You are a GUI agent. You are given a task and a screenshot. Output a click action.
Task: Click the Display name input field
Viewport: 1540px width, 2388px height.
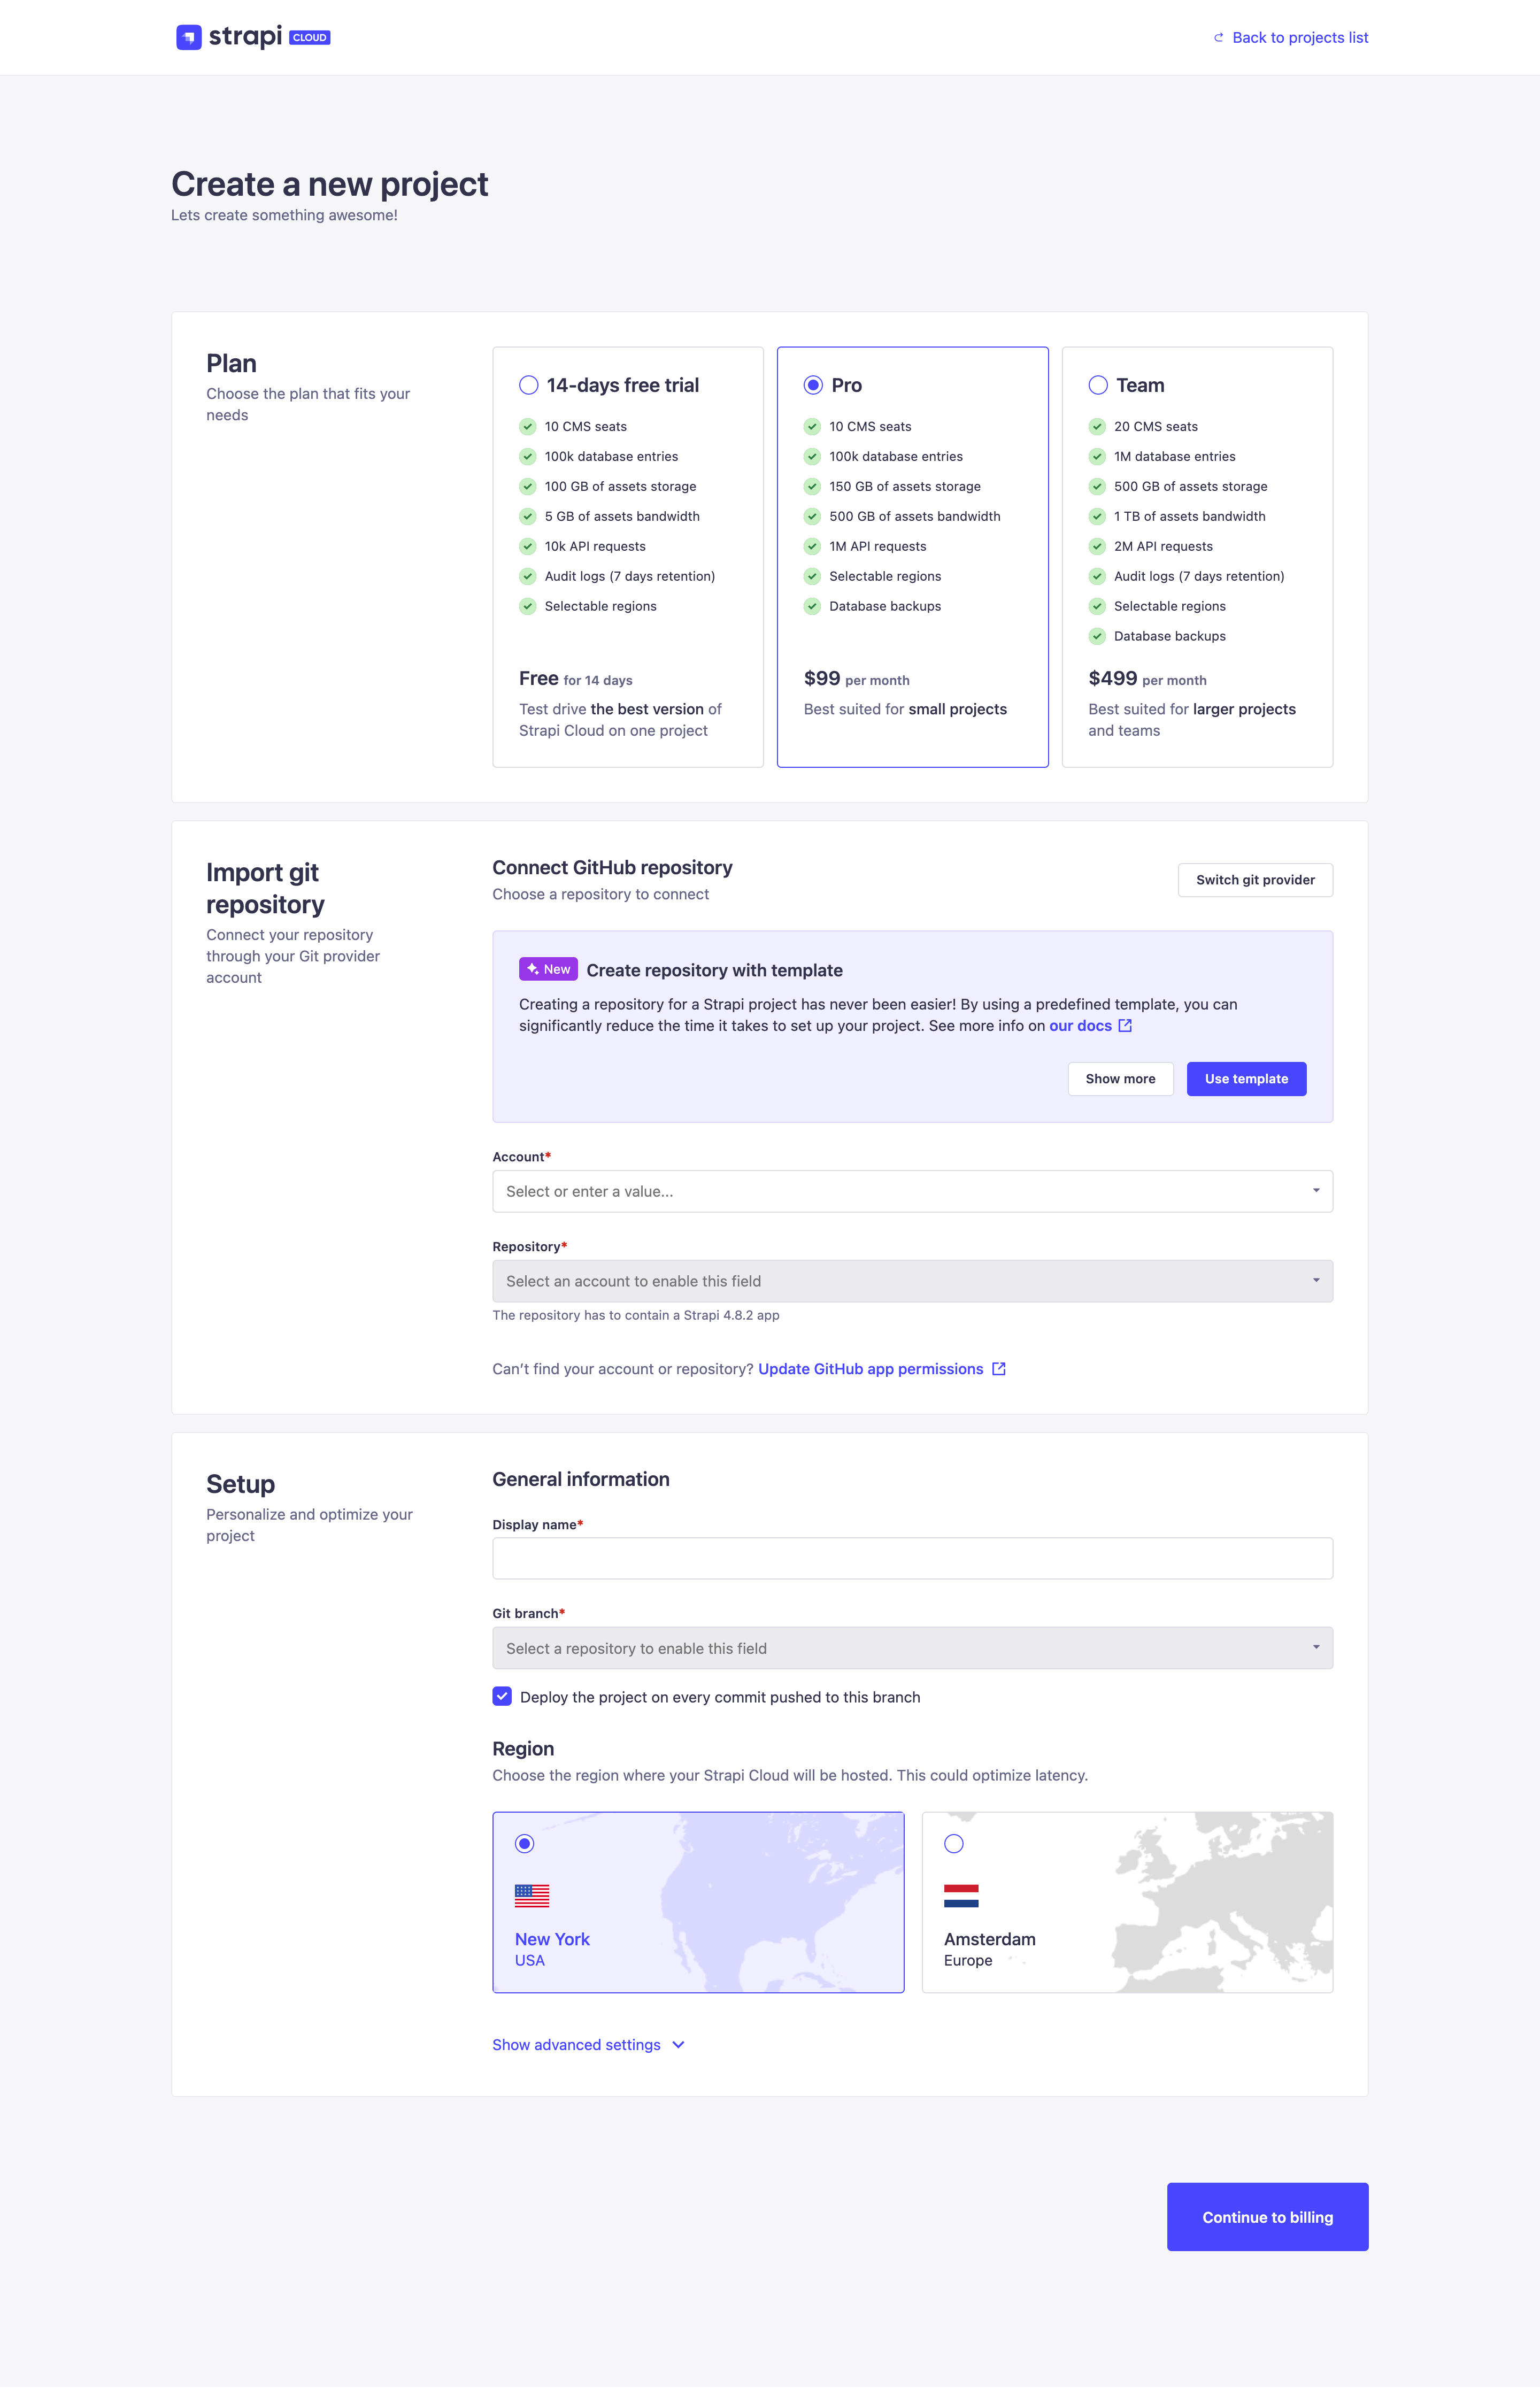coord(911,1558)
